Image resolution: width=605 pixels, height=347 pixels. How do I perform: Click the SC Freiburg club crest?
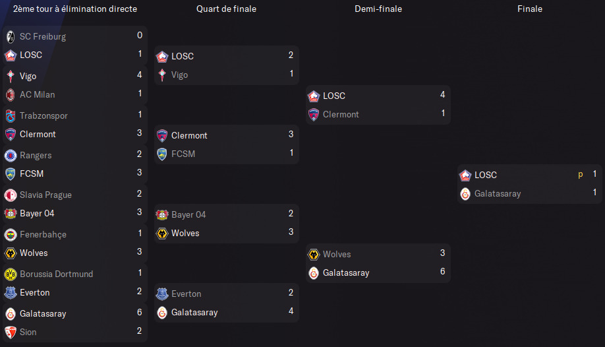click(x=11, y=37)
